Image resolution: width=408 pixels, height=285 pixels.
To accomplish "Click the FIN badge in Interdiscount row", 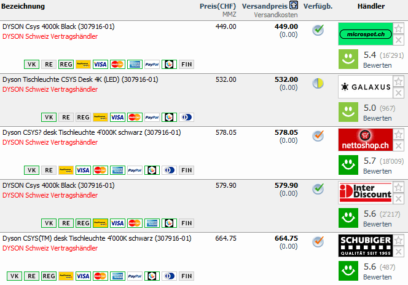I will pos(186,223).
